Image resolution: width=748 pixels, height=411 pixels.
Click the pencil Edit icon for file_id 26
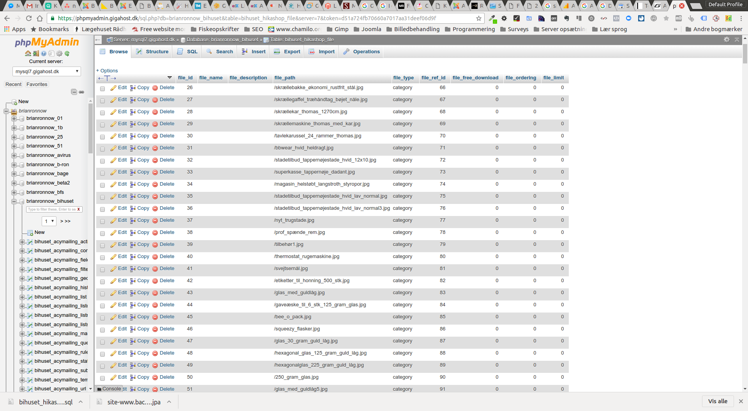click(x=113, y=88)
